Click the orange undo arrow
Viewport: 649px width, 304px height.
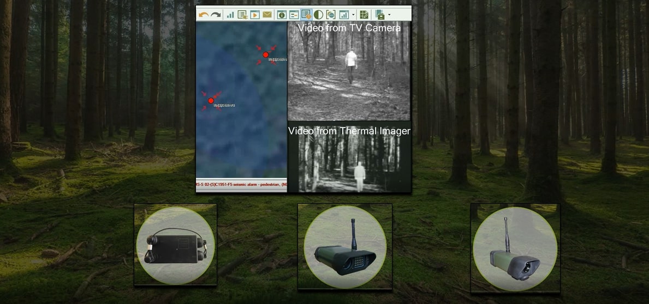click(x=203, y=15)
